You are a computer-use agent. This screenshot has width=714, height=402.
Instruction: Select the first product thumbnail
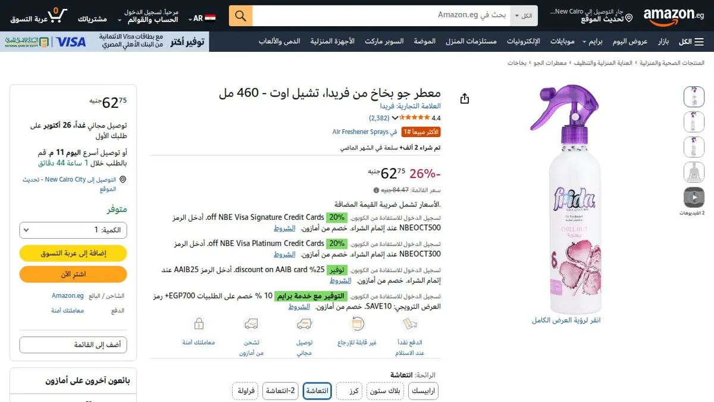tap(694, 96)
